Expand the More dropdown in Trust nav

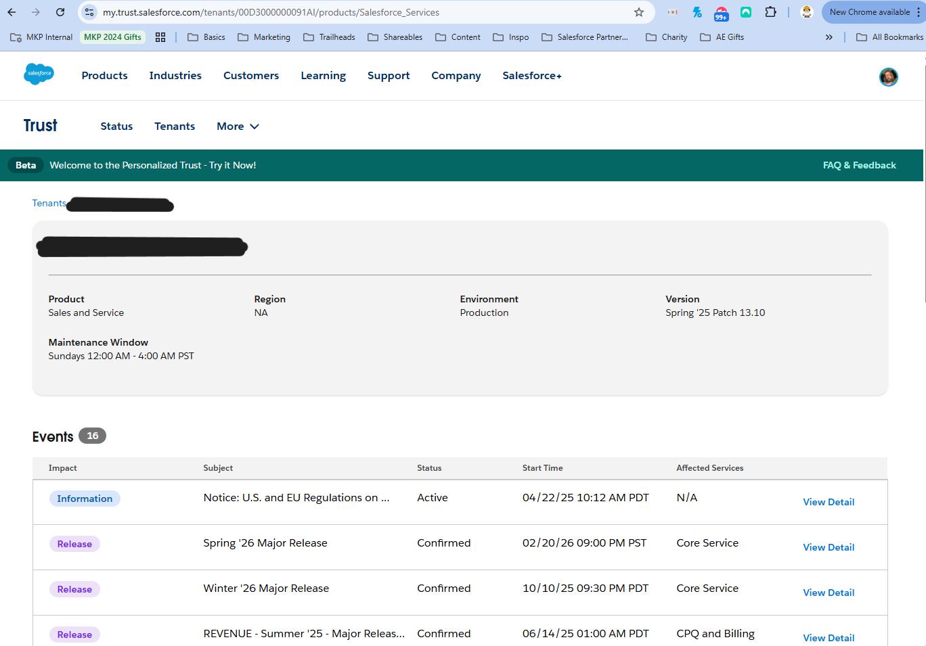pyautogui.click(x=238, y=126)
